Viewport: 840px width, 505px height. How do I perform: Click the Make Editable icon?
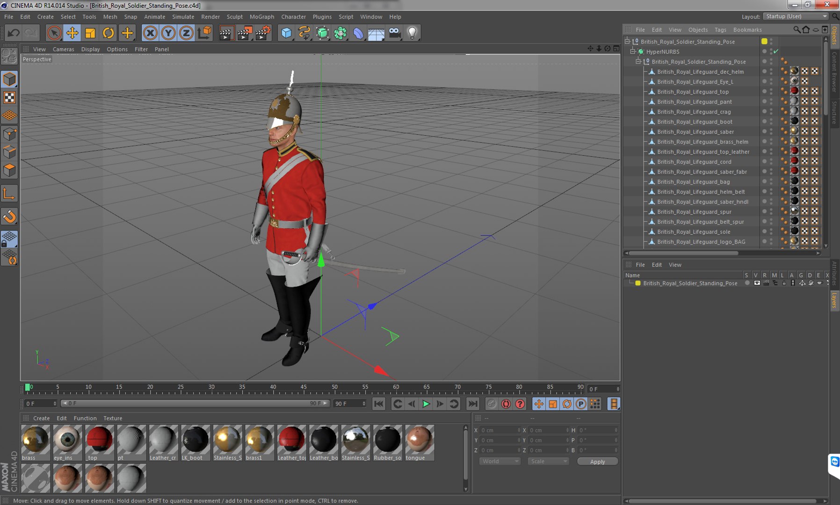(9, 57)
